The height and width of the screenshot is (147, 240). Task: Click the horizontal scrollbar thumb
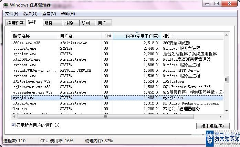pos(106,117)
